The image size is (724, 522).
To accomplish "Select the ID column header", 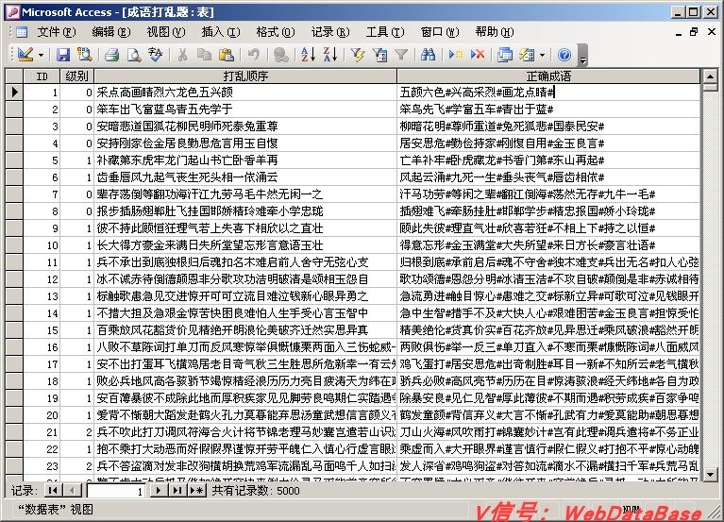I will click(x=42, y=76).
